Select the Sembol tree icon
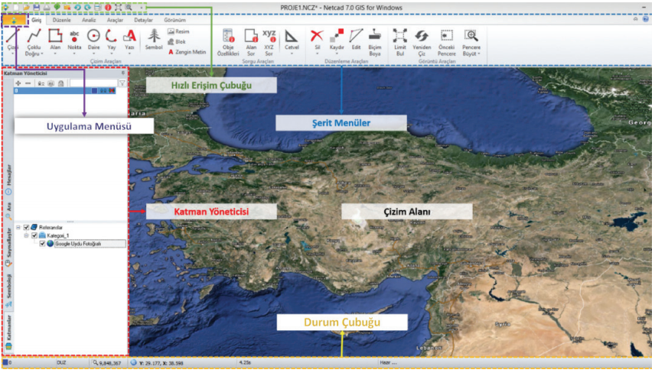 154,37
